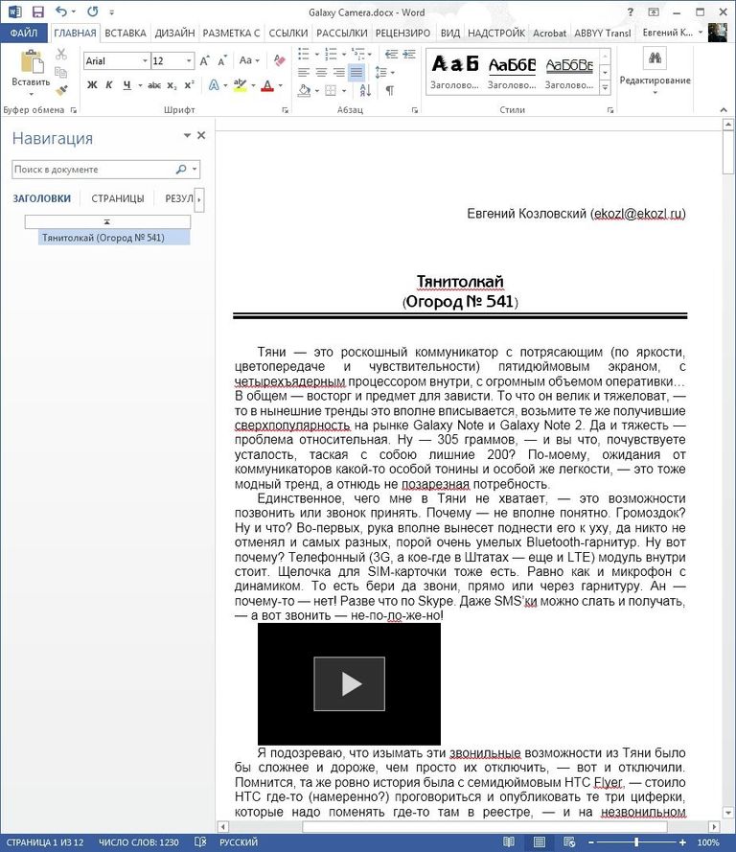Toggle subscript formatting

tap(172, 85)
